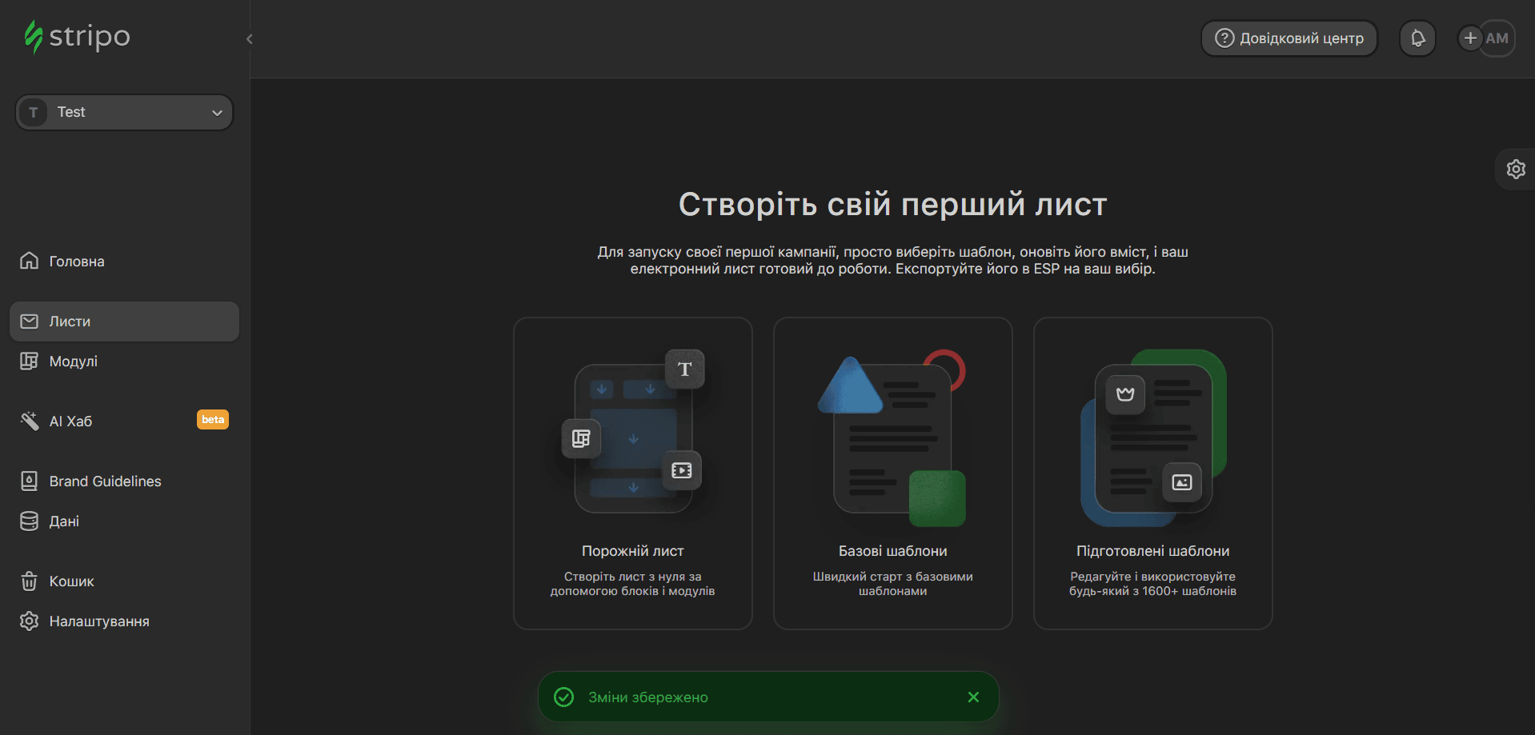Open Brand Guidelines icon in sidebar
1535x735 pixels.
(29, 481)
